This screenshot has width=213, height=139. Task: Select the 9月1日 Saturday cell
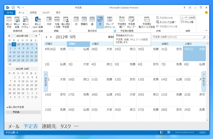194,54
